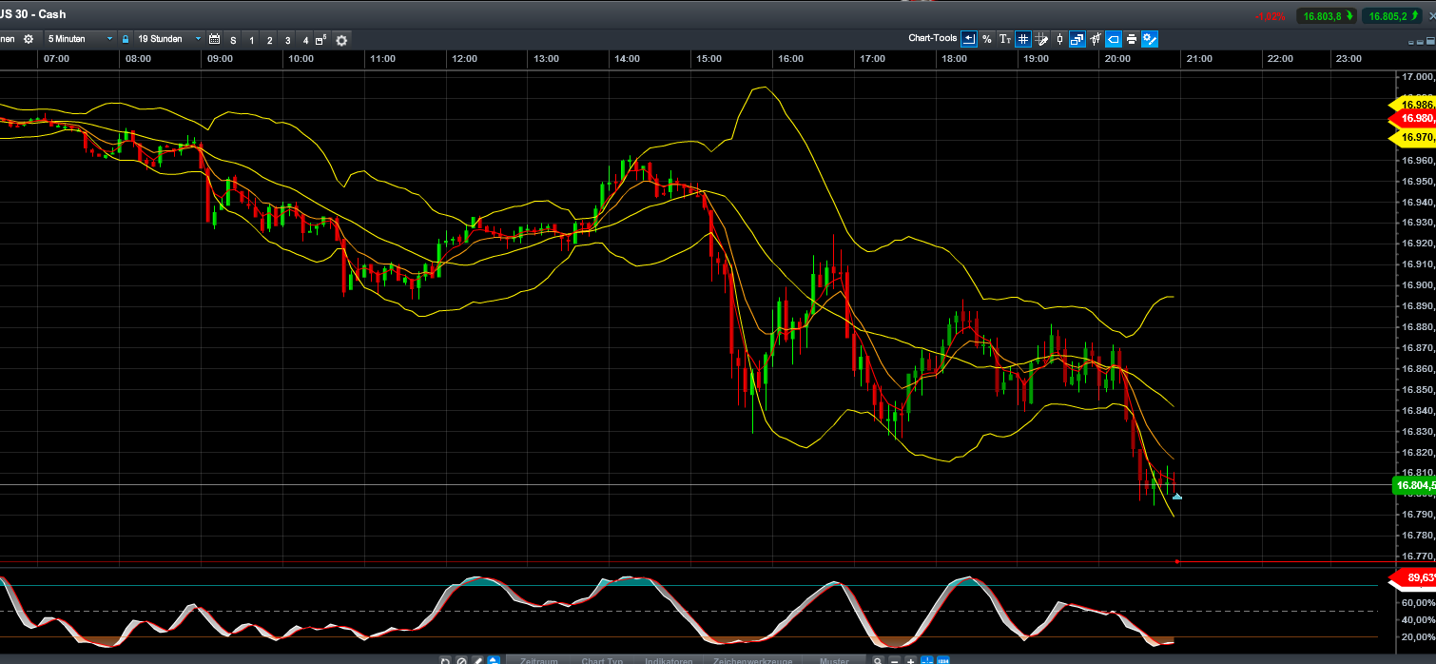Toggle the blue 1234 values icon
Image resolution: width=1436 pixels, height=664 pixels.
coord(943,660)
